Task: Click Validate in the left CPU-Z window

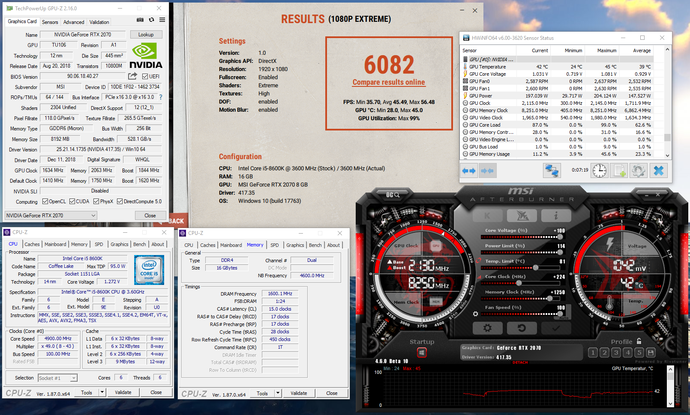Action: (123, 392)
